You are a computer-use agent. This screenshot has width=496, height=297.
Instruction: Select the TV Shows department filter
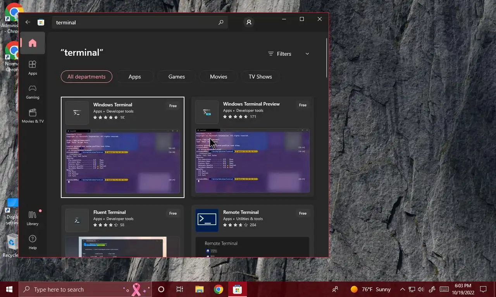pos(260,77)
